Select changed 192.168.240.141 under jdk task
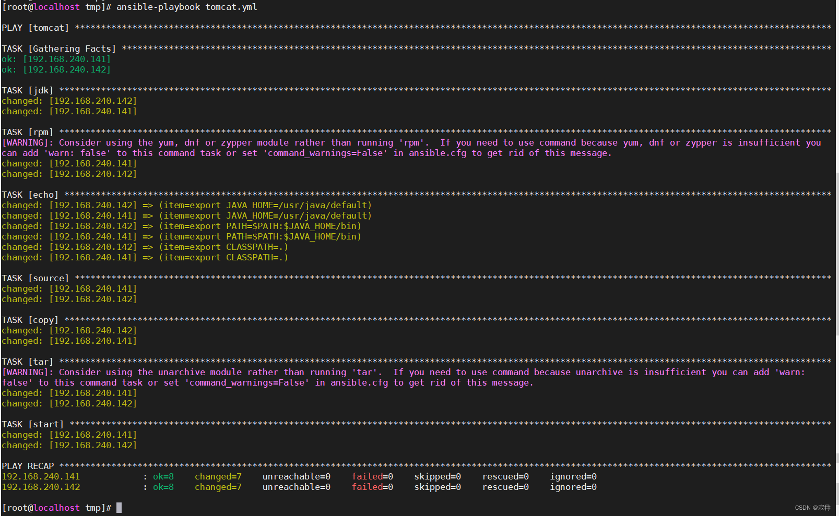The width and height of the screenshot is (839, 516). tap(69, 112)
